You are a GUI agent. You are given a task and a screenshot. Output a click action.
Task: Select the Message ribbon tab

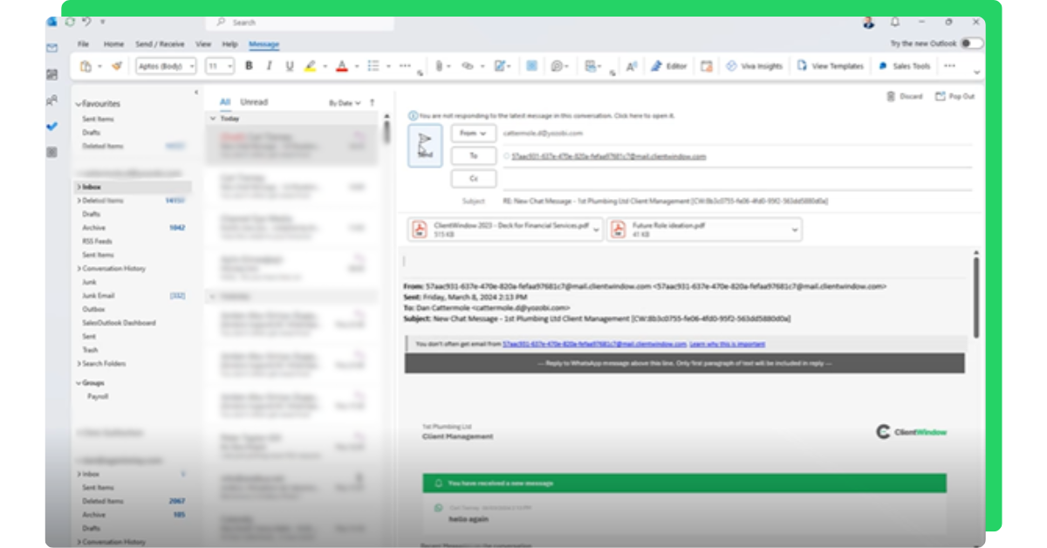pos(263,44)
